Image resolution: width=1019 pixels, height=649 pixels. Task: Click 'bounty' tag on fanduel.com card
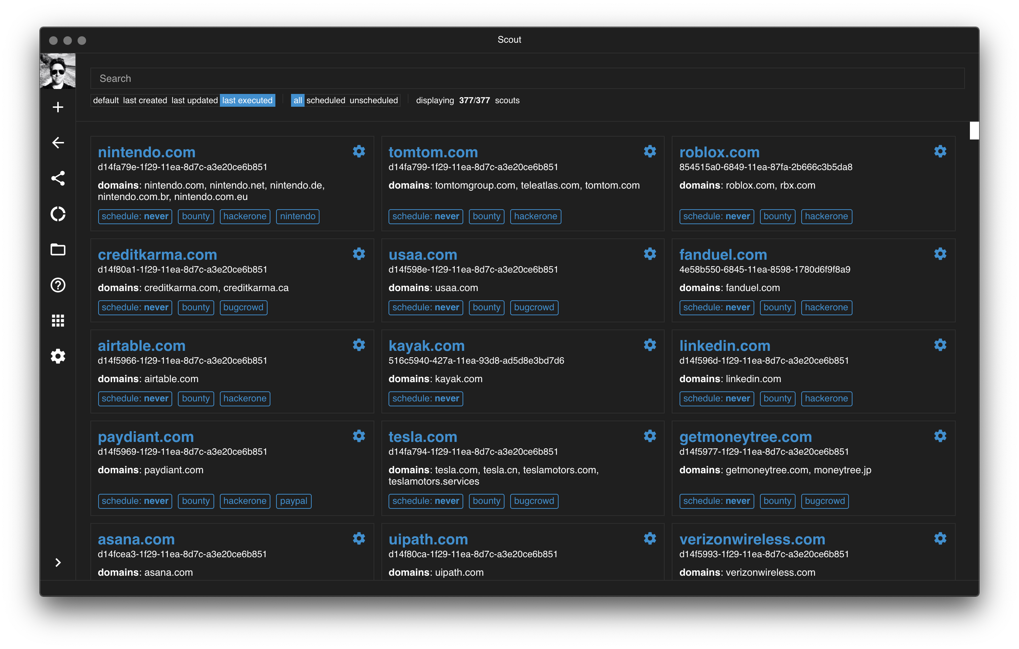(777, 307)
